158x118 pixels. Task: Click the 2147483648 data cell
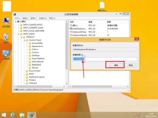[x=113, y=29]
